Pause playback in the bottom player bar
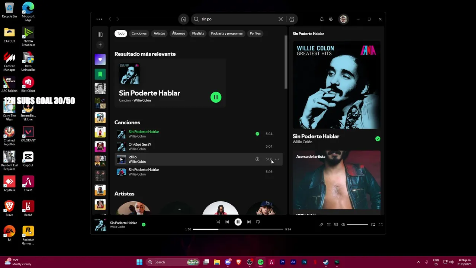Image resolution: width=476 pixels, height=268 pixels. point(238,222)
